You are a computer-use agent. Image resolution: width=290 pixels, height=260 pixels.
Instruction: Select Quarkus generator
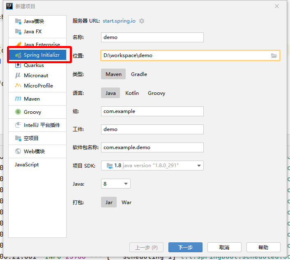[x=37, y=65]
